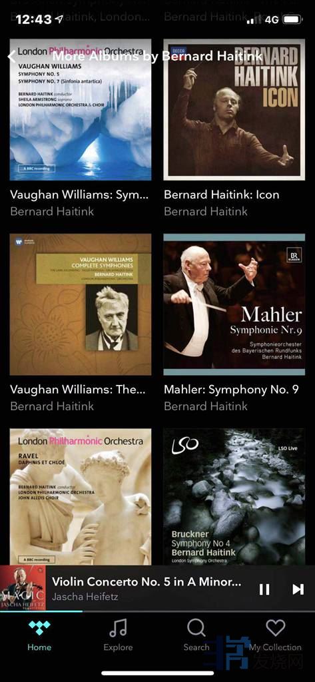The image size is (315, 682).
Task: Open Vaughan Williams Symphony No. 5 cover
Action: (x=81, y=110)
